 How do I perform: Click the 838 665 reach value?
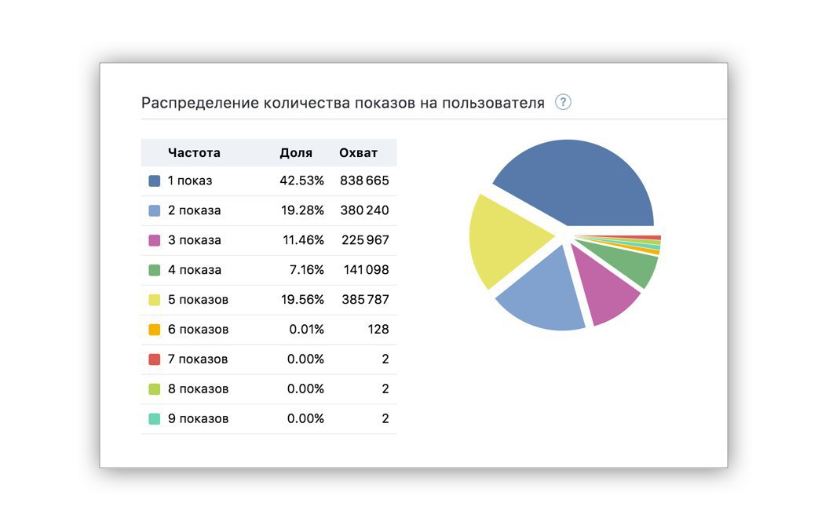[x=364, y=181]
